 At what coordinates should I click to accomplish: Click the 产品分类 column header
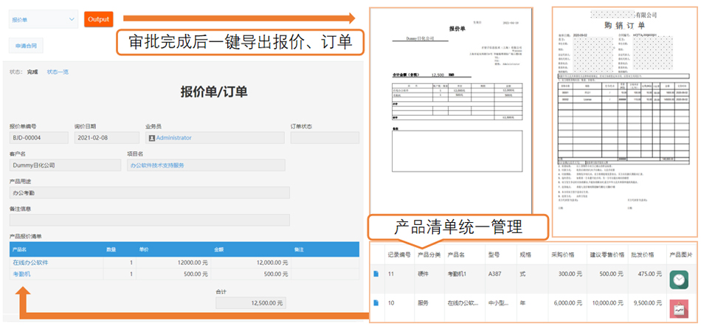point(429,255)
